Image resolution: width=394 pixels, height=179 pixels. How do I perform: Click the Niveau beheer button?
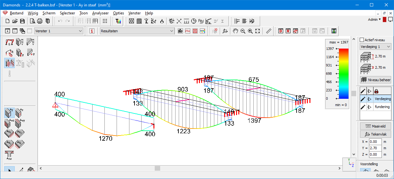click(375, 80)
